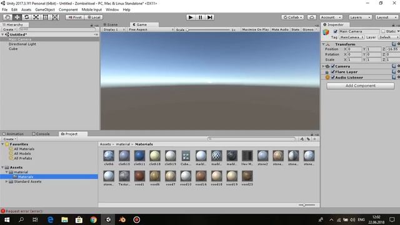
Task: Click the Main Camera object icon
Action: pos(326,32)
